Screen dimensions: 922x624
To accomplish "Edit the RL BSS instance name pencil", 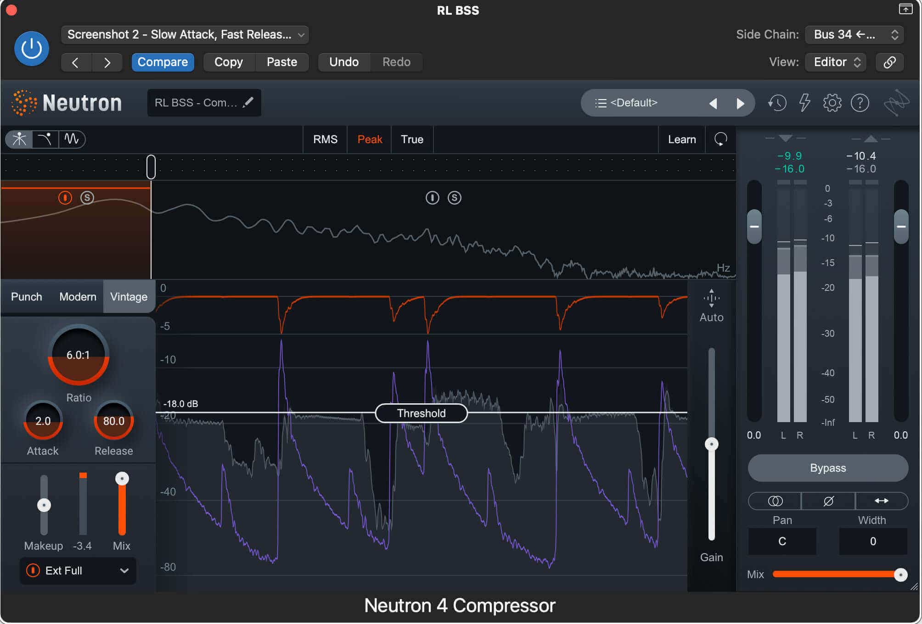I will pos(248,102).
